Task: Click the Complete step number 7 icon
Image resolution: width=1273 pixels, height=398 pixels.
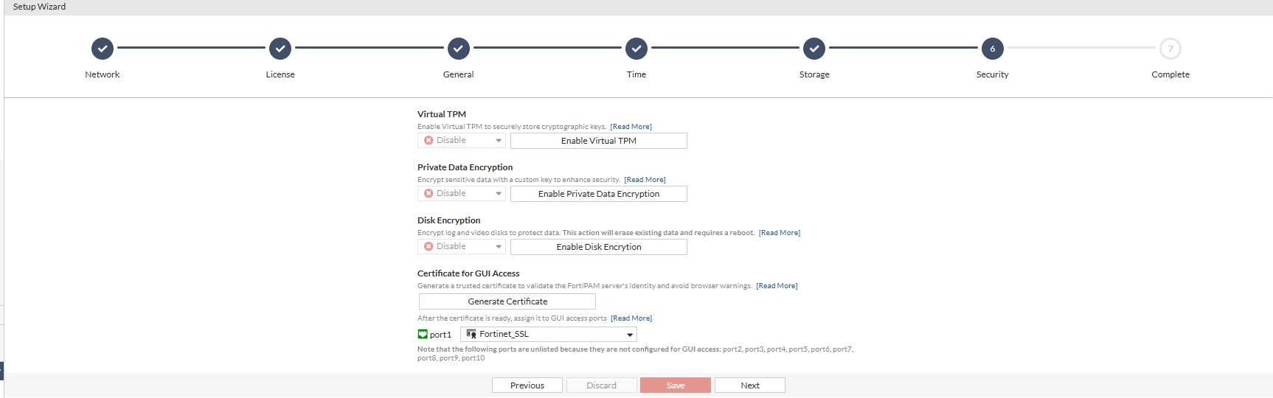Action: [x=1170, y=49]
